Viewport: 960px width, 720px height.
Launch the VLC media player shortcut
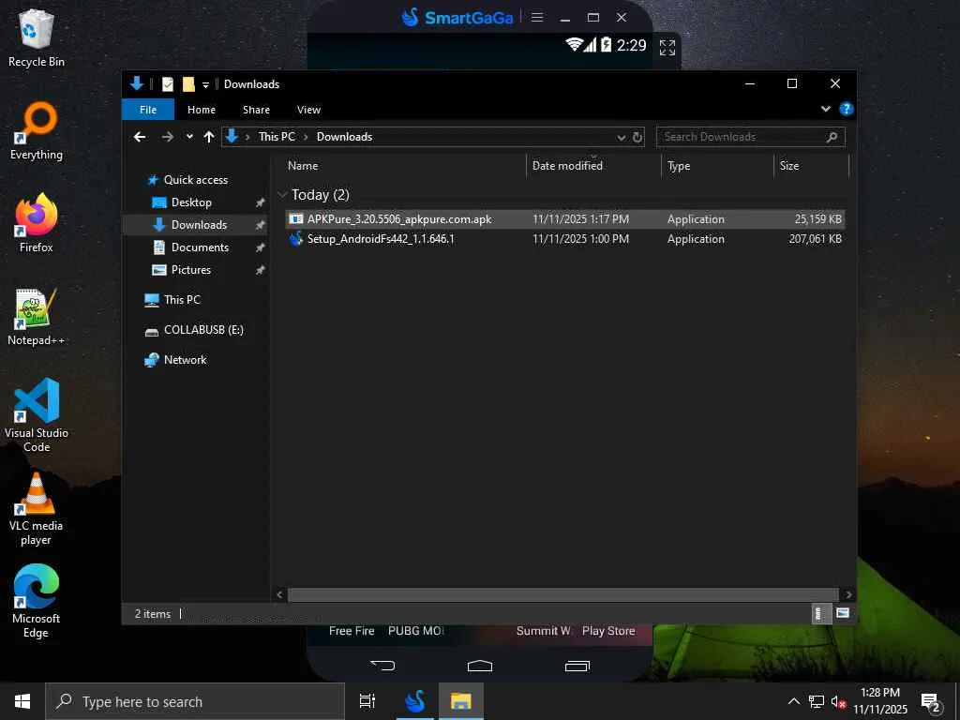(x=37, y=509)
